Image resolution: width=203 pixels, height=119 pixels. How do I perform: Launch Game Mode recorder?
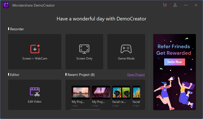[x=126, y=52]
